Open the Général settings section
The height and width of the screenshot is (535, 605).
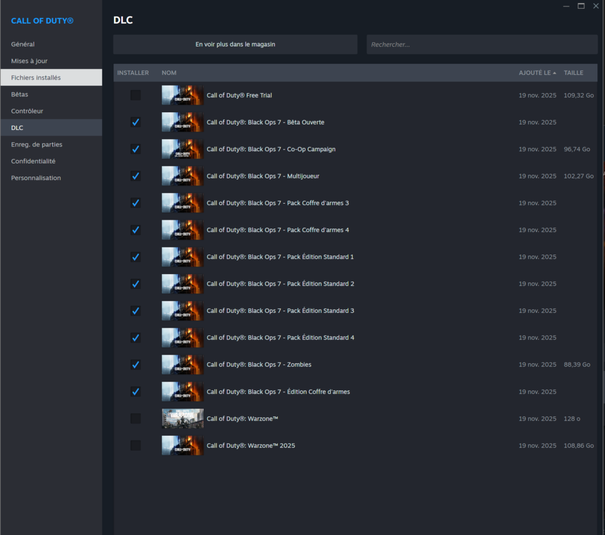click(23, 44)
